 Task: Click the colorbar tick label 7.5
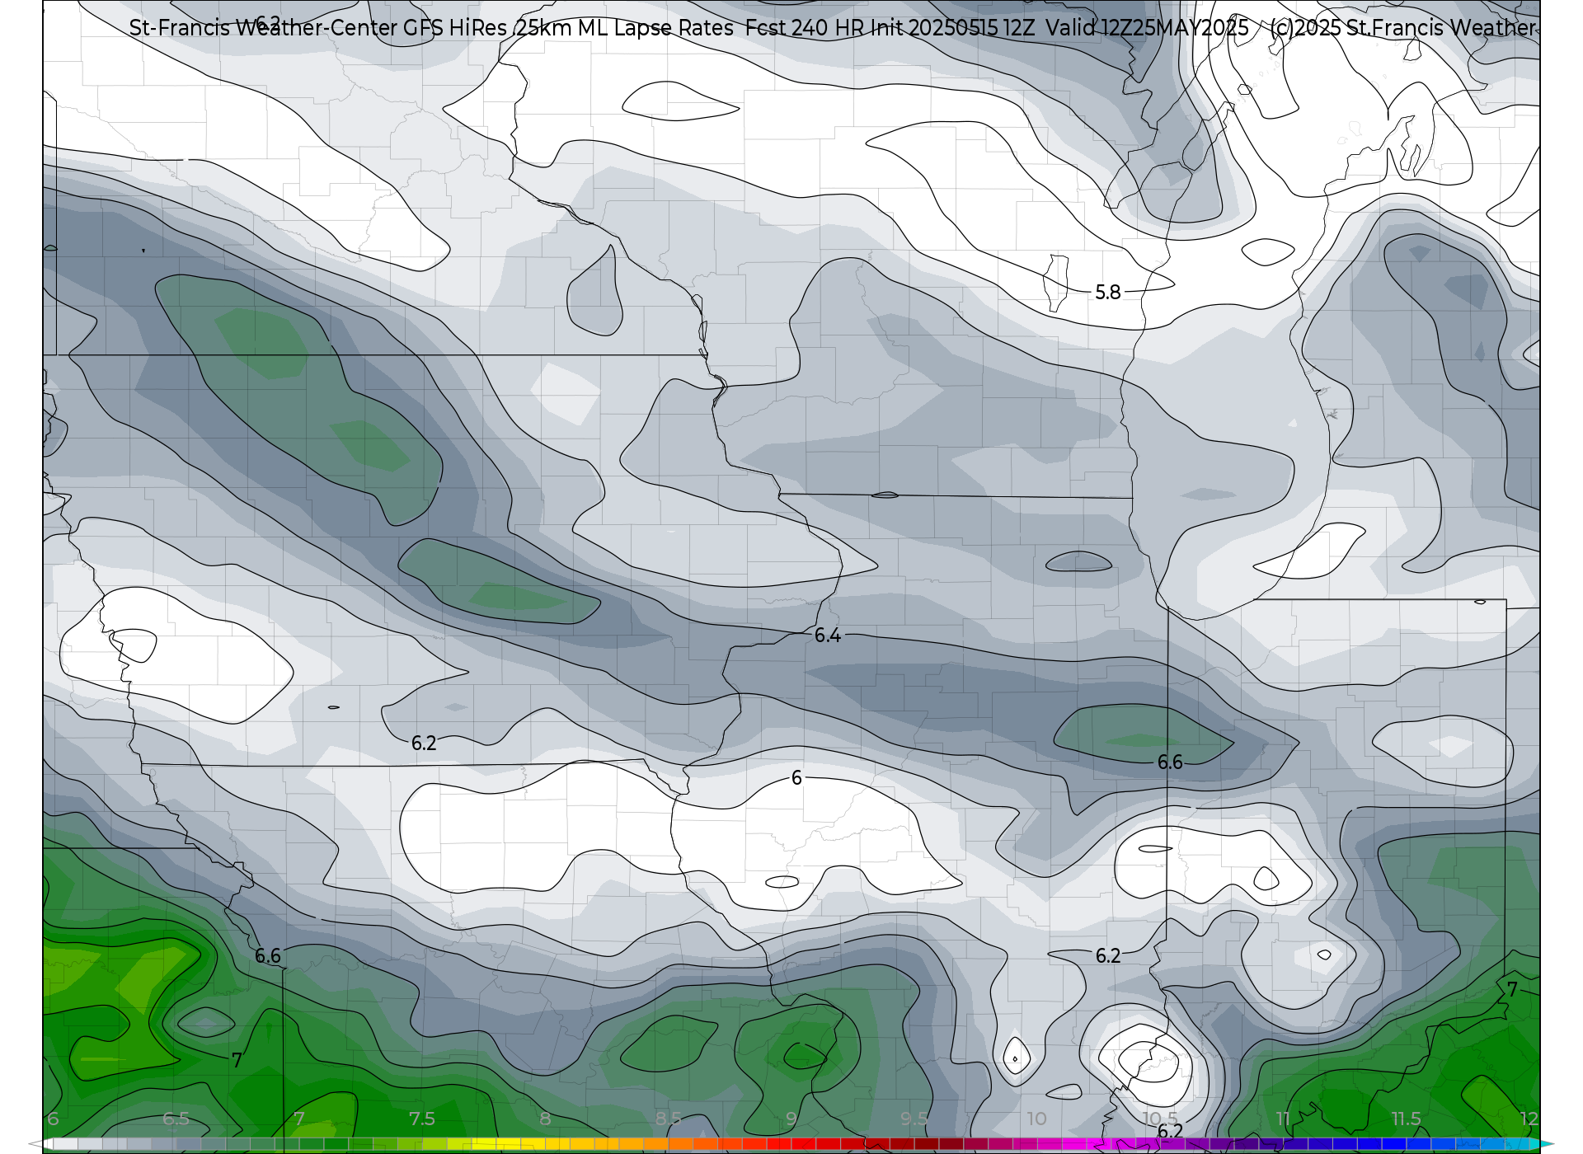[x=422, y=1119]
